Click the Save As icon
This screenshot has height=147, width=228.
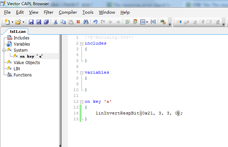click(39, 22)
